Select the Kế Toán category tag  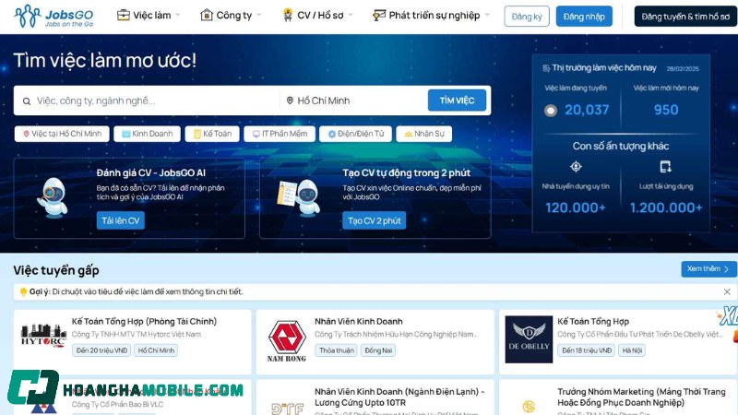point(212,134)
